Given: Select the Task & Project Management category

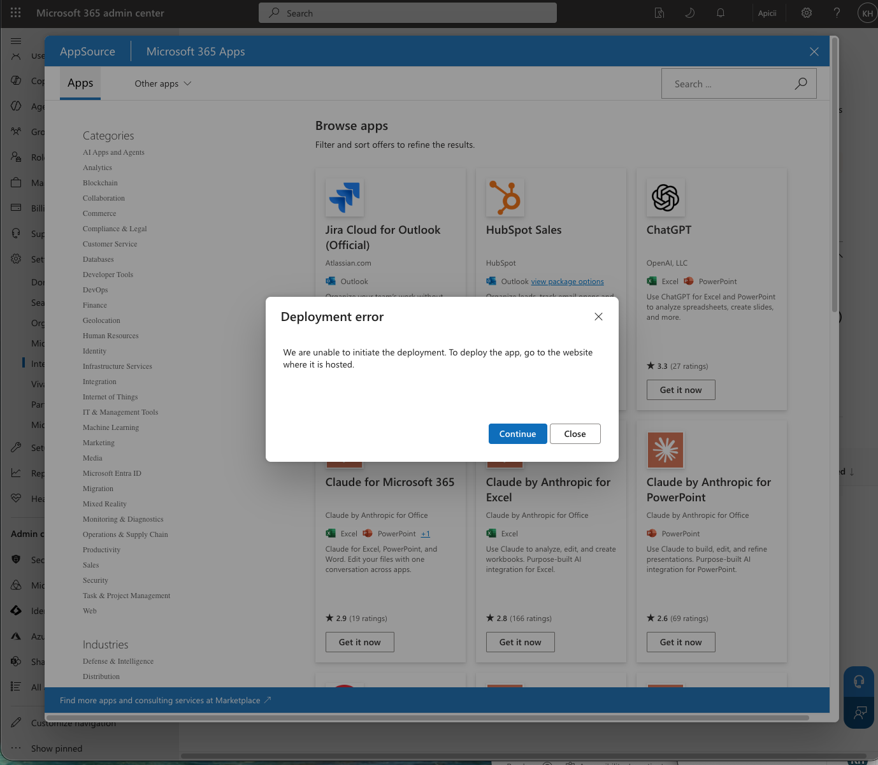Looking at the screenshot, I should coord(127,596).
